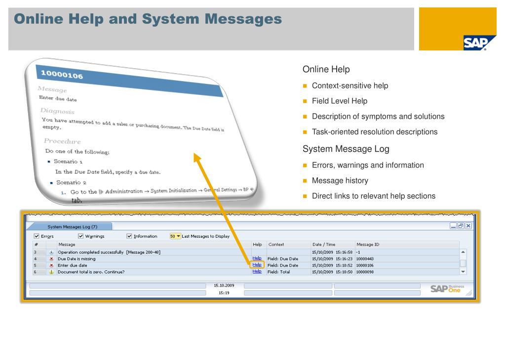Viewport: 505px width, 350px height.
Task: Click the 'System Message Log' slide heading
Action: [346, 149]
